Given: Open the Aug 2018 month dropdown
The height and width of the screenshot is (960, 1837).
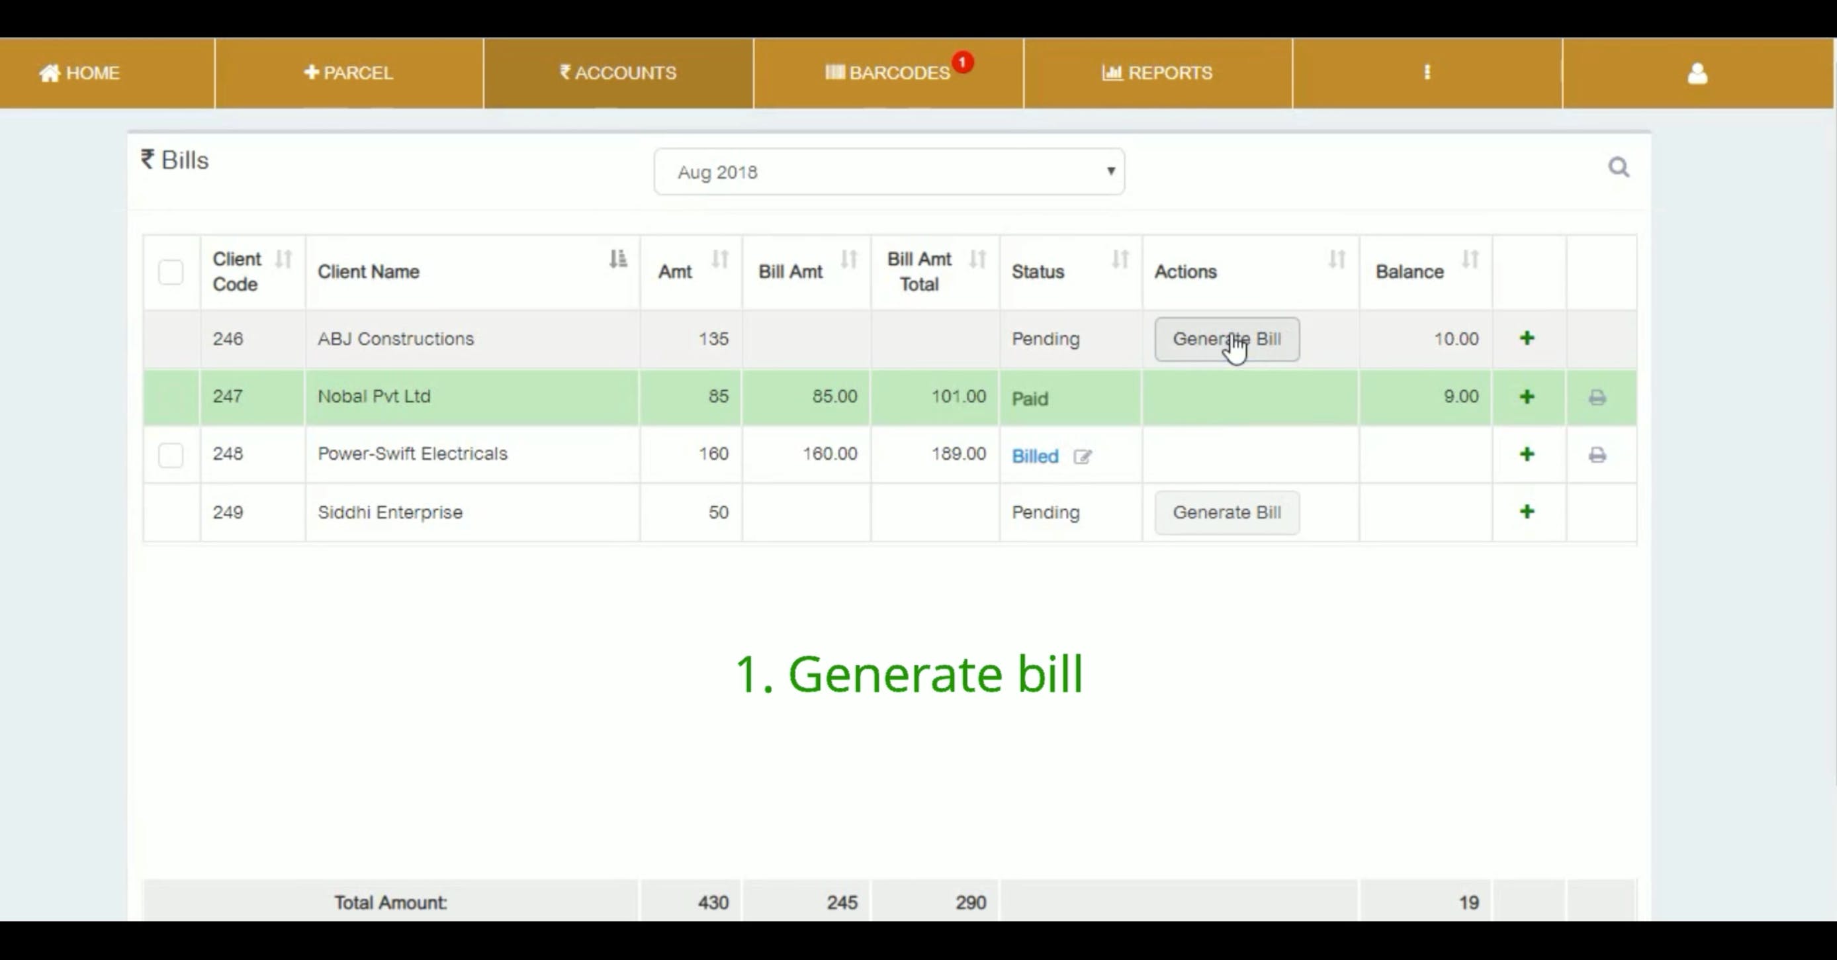Looking at the screenshot, I should coord(889,172).
